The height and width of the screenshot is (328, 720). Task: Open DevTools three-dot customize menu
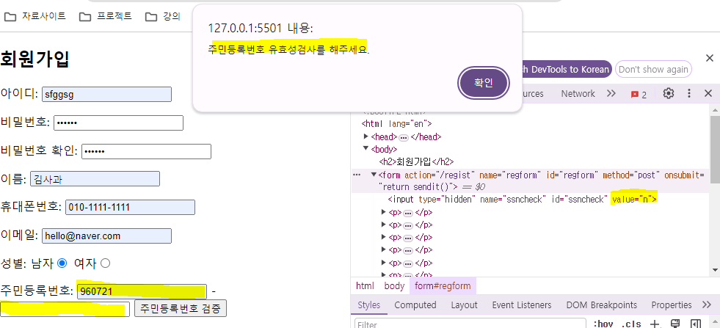pos(688,94)
